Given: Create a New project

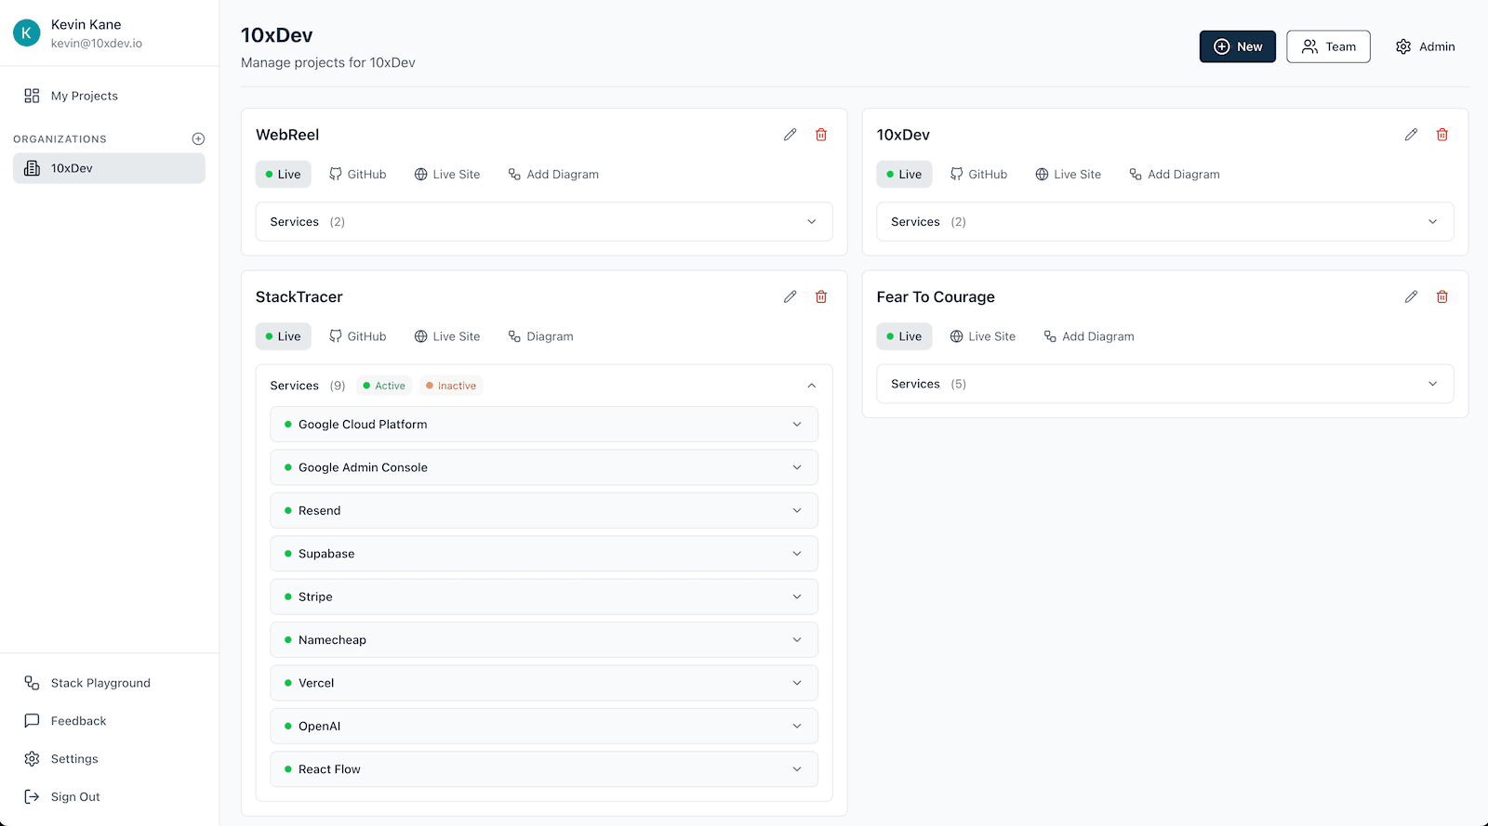Looking at the screenshot, I should [1238, 46].
